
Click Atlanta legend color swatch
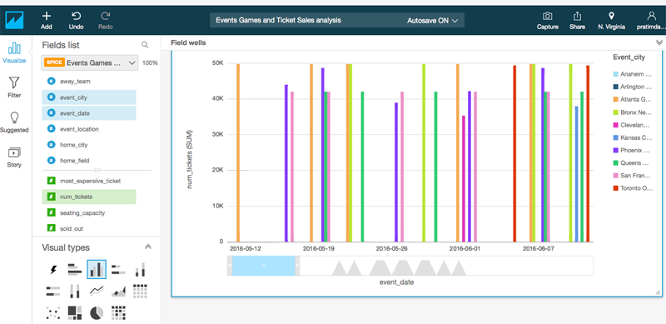[x=615, y=99]
